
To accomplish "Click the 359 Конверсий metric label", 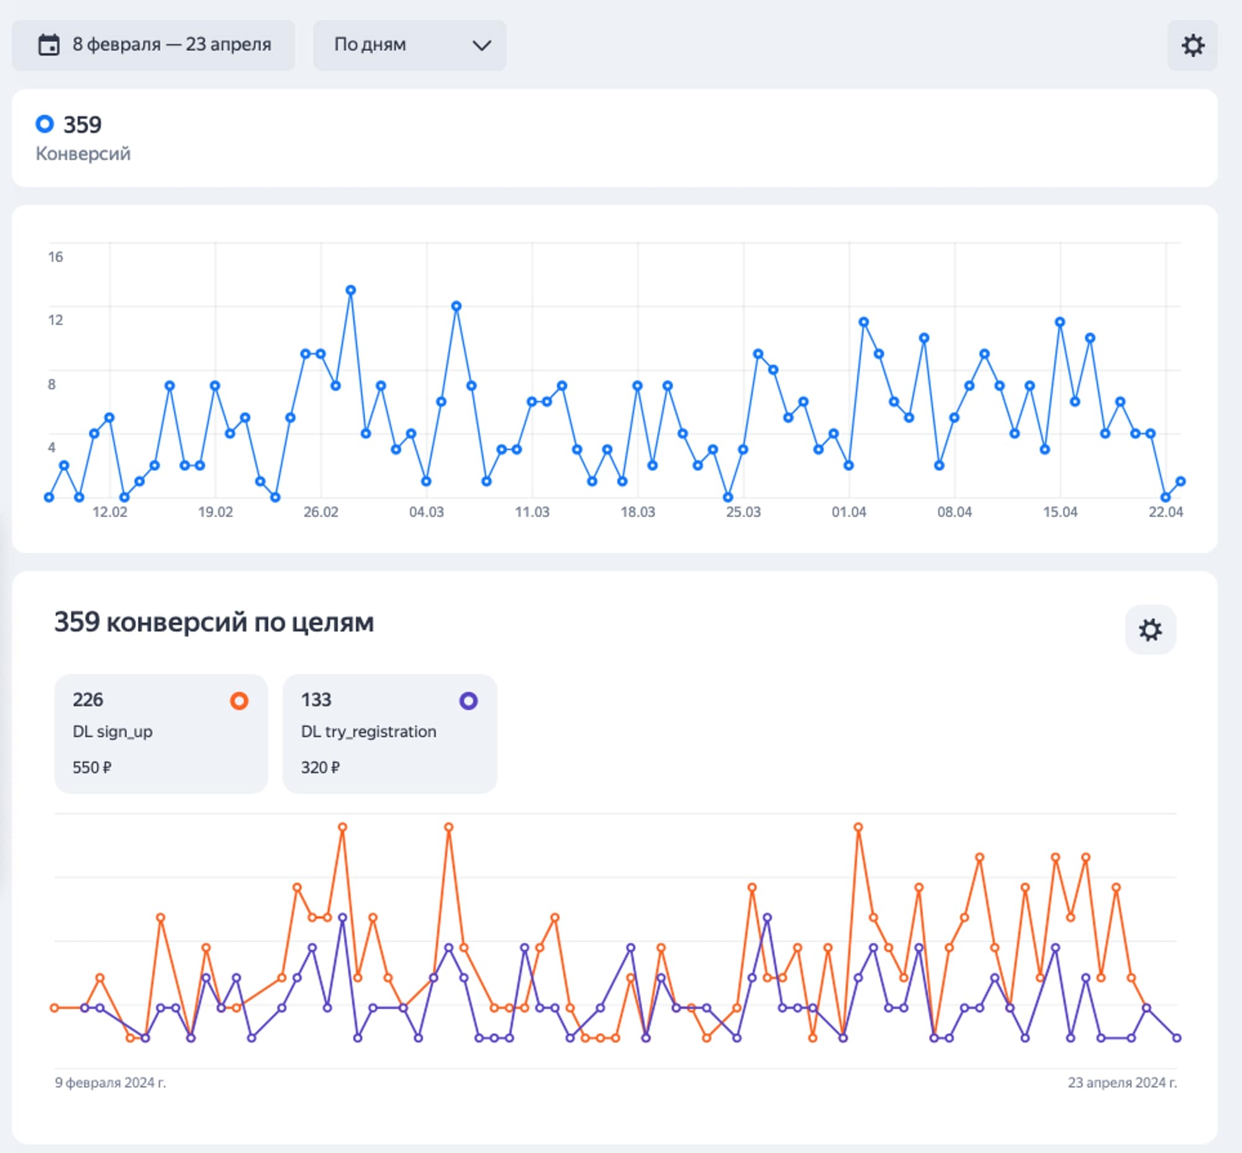I will coord(83,153).
